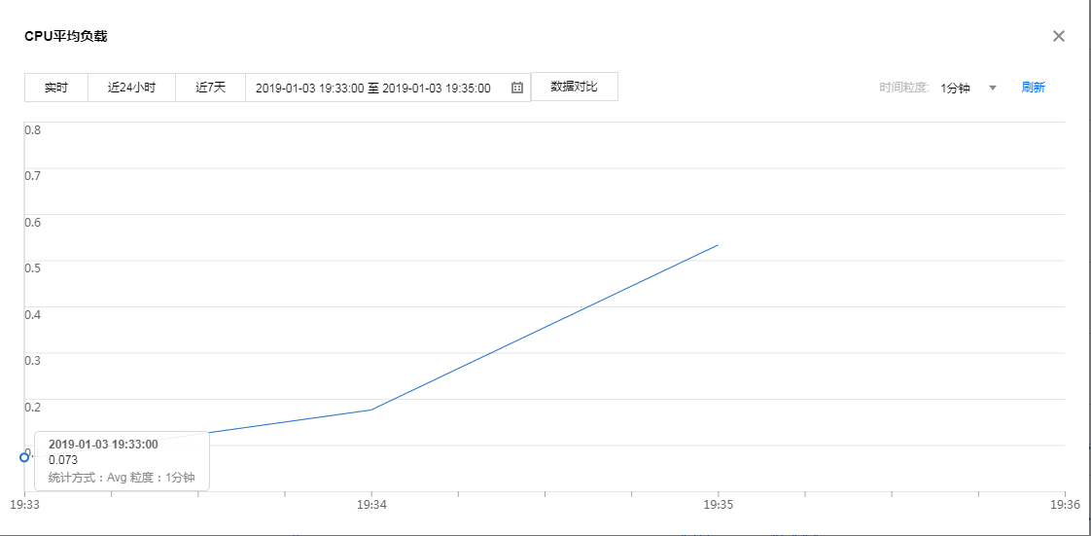Image resolution: width=1091 pixels, height=536 pixels.
Task: Click the start datetime 2019-01-03 19:33:00
Action: 309,88
